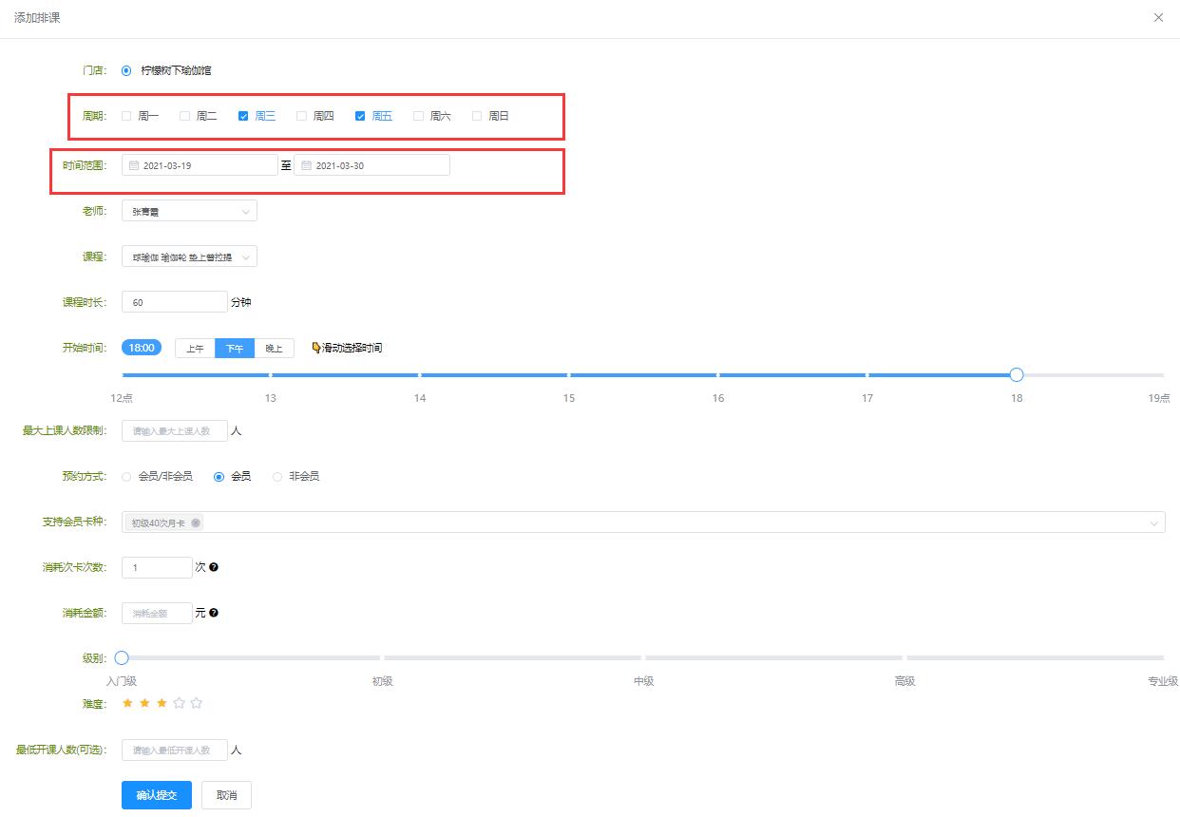The width and height of the screenshot is (1180, 817).
Task: Click help icon next to 消耗次卡次数
Action: (x=214, y=567)
